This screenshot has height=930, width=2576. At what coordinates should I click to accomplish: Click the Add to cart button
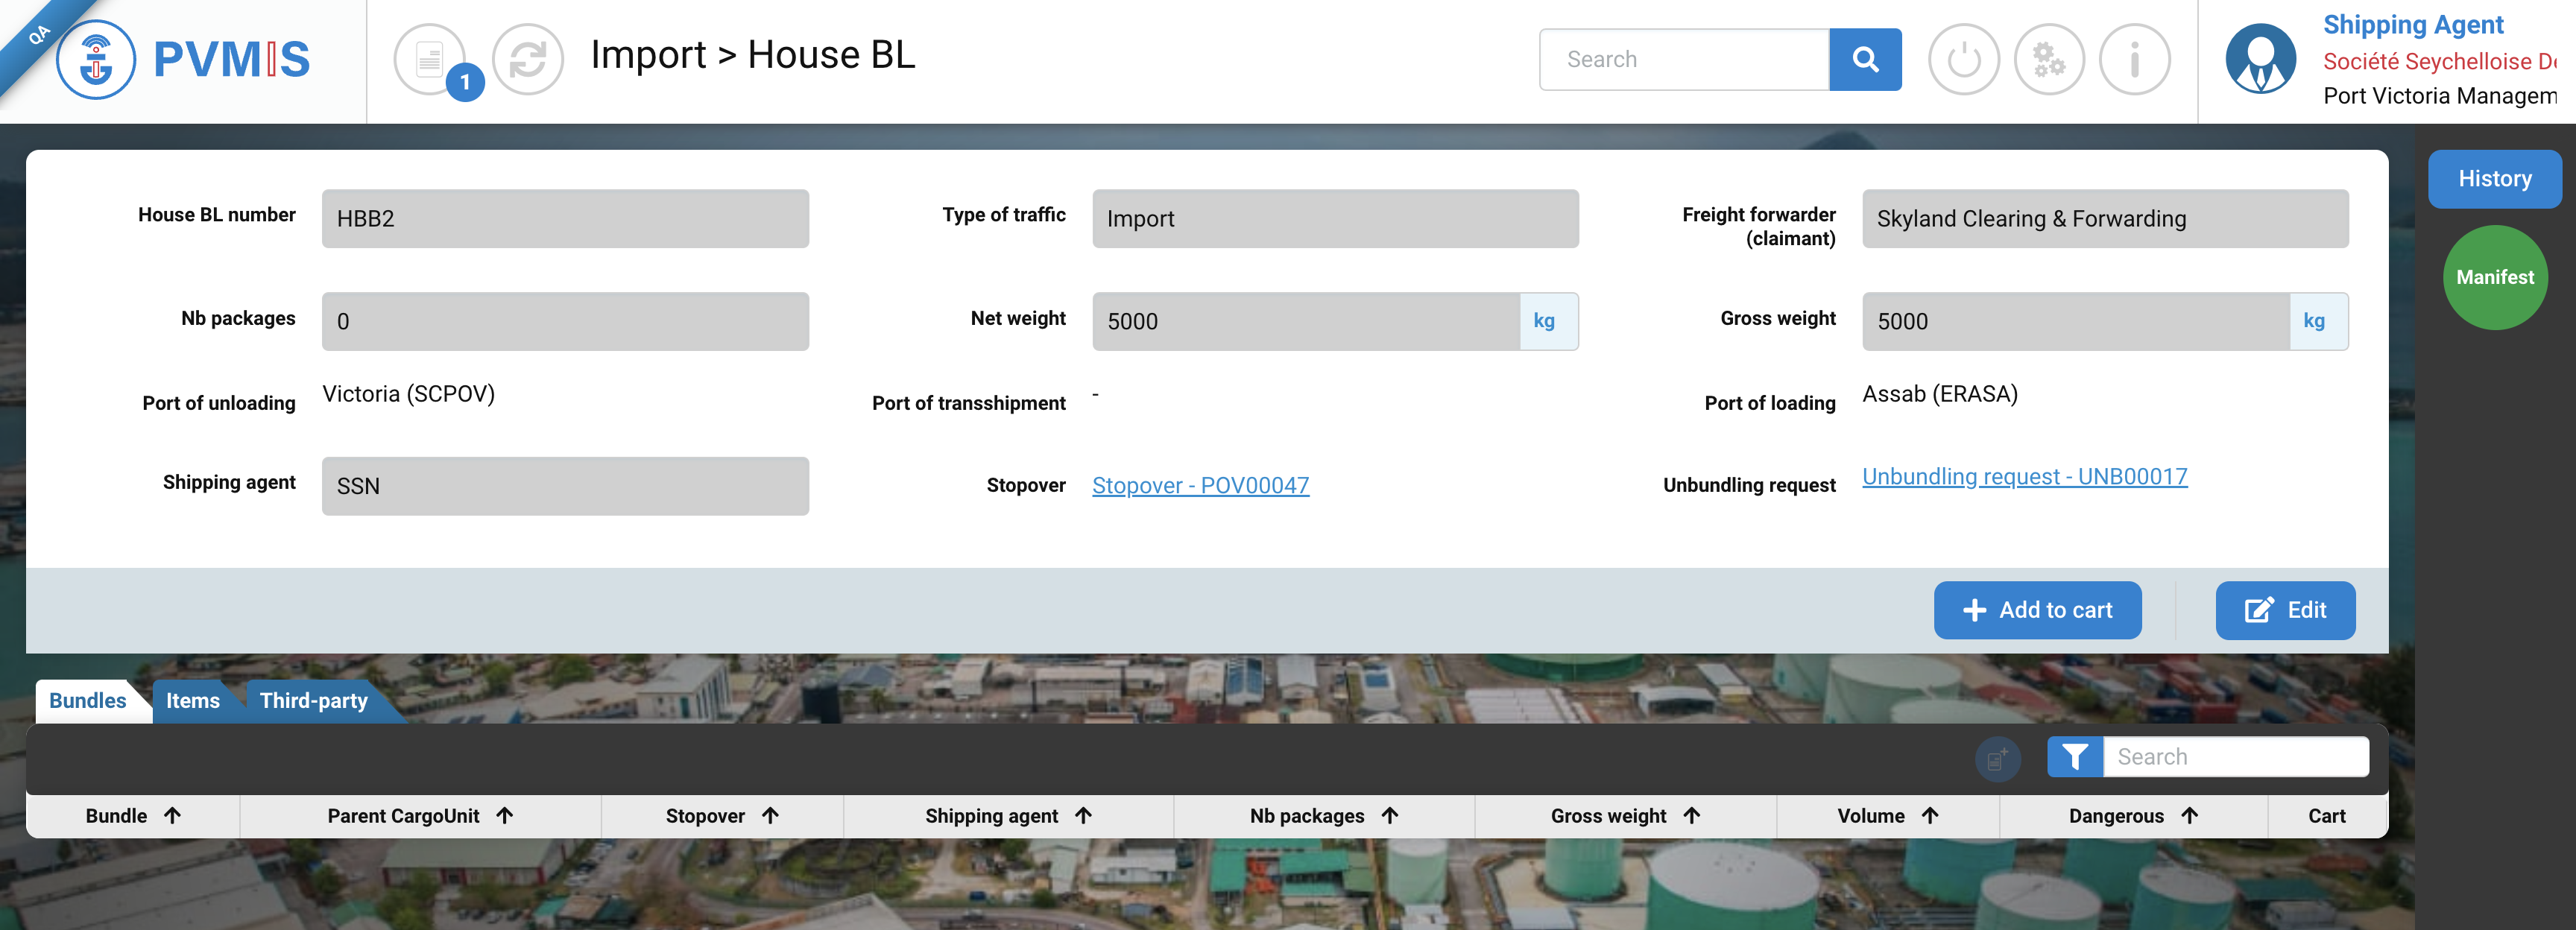pyautogui.click(x=2037, y=610)
